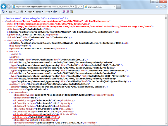Open the Tools menu
168x126 pixels.
click(x=49, y=12)
